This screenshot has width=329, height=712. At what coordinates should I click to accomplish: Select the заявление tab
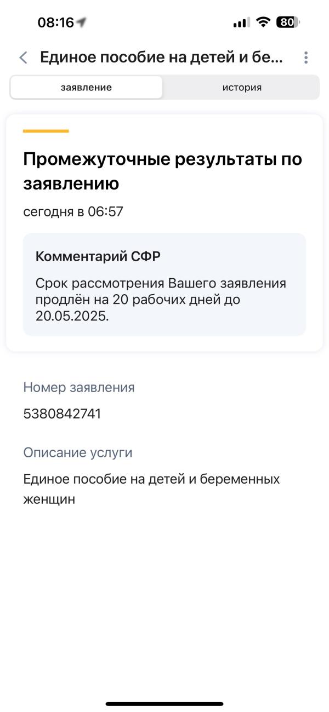[86, 87]
